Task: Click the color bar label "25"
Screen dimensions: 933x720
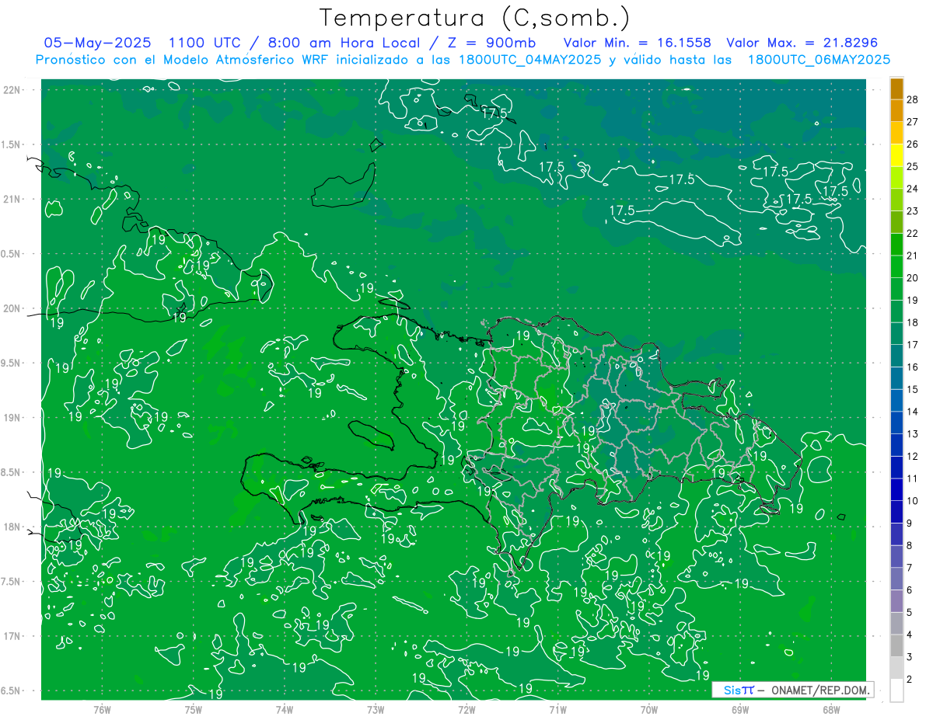Action: (x=913, y=166)
